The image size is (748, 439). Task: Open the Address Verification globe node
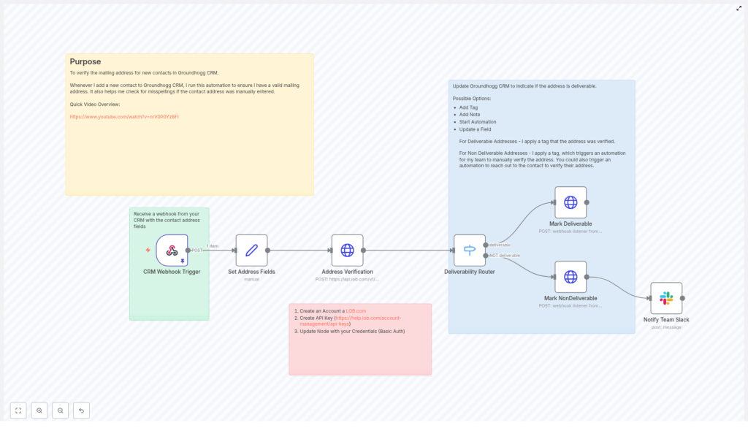347,251
